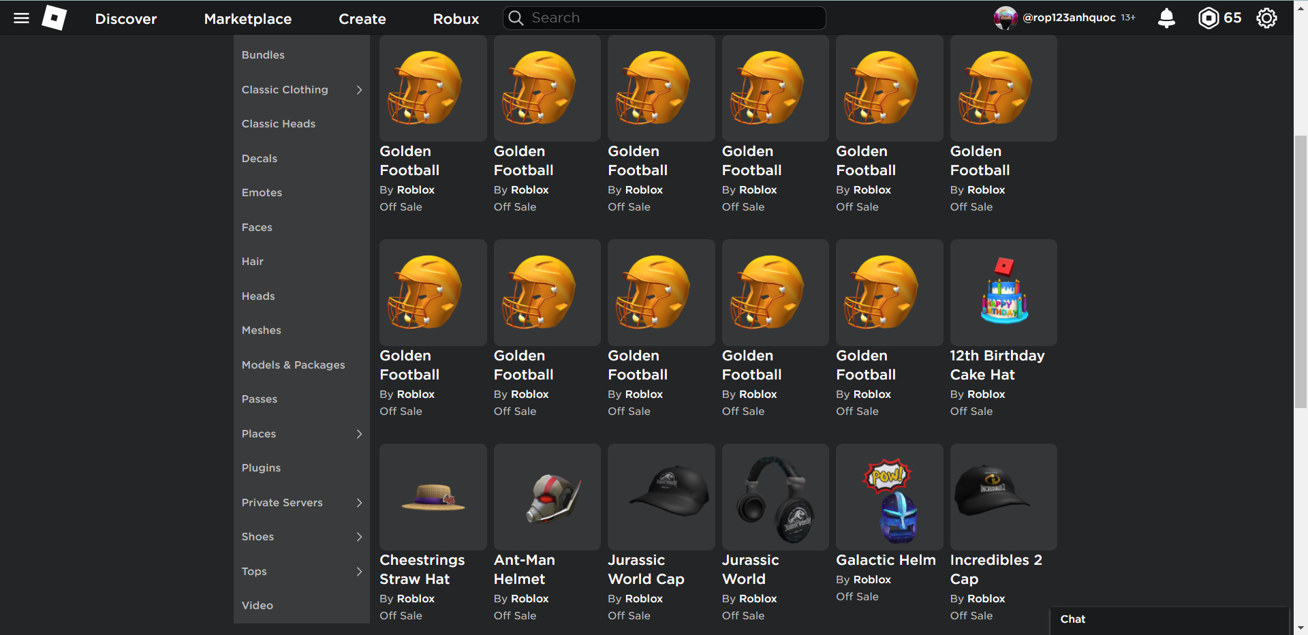Open Roblox creator link under Galactic Helm
Screen dimensions: 1308x635
point(872,580)
